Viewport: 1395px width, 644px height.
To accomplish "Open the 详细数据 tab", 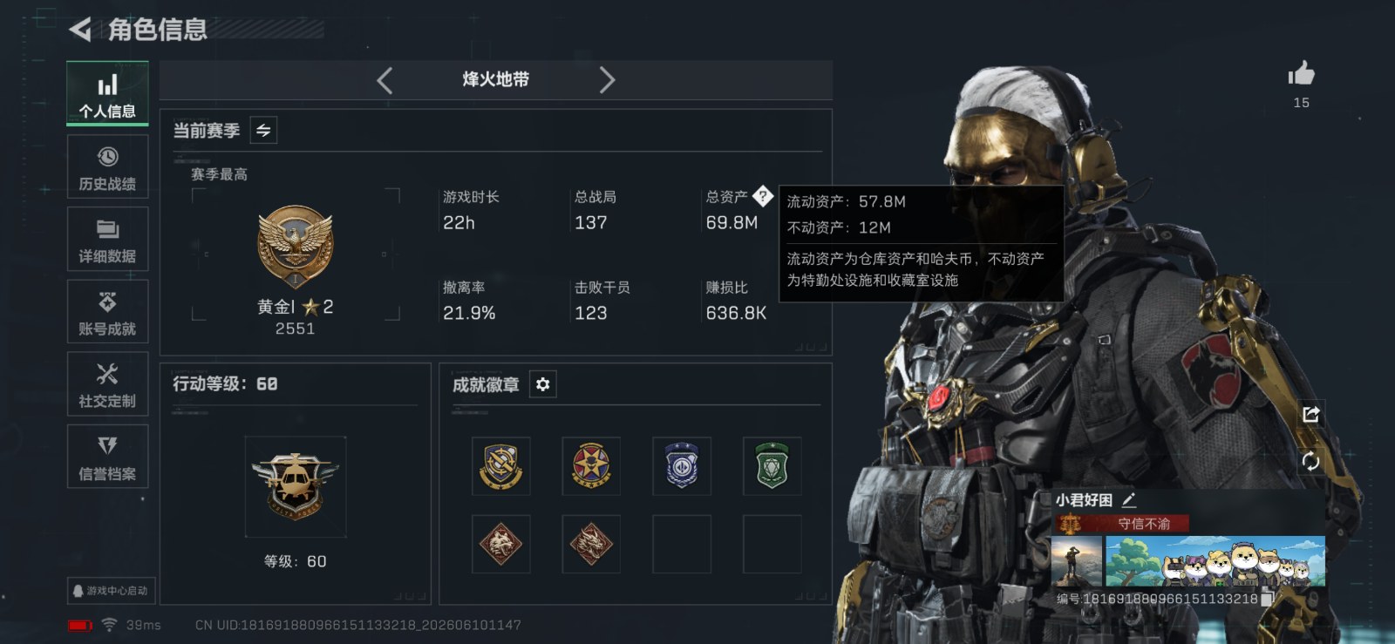I will [107, 240].
